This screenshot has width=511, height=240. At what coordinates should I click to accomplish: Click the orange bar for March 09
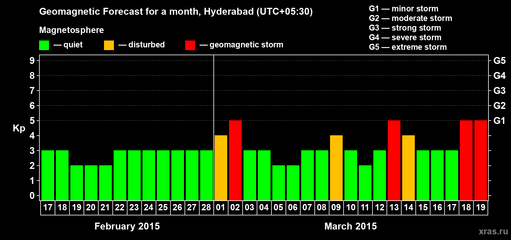[336, 168]
